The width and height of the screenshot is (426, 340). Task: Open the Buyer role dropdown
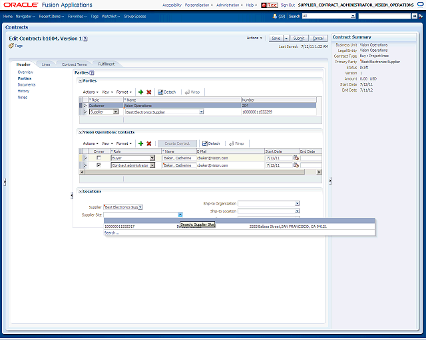coord(152,158)
